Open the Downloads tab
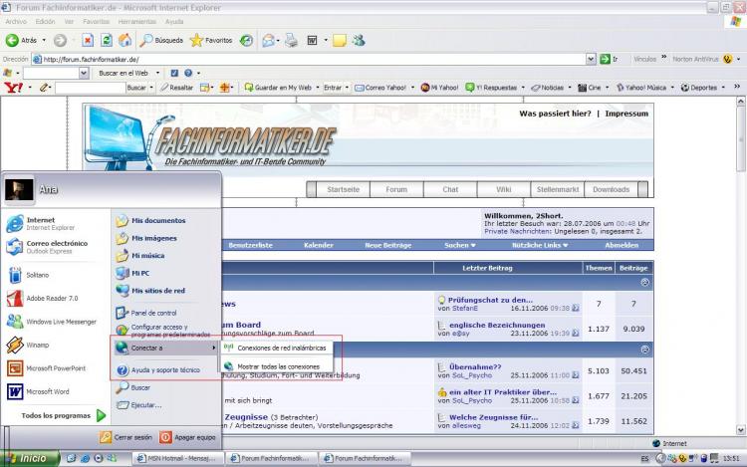The width and height of the screenshot is (747, 467). coord(612,189)
